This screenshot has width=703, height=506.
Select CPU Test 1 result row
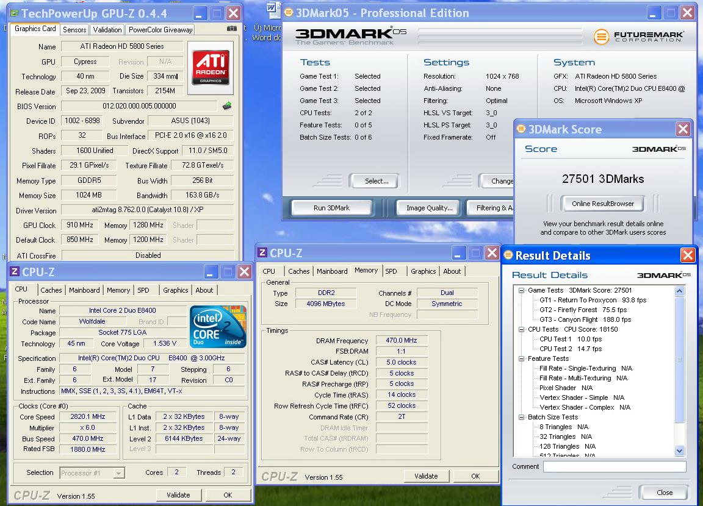pos(571,339)
